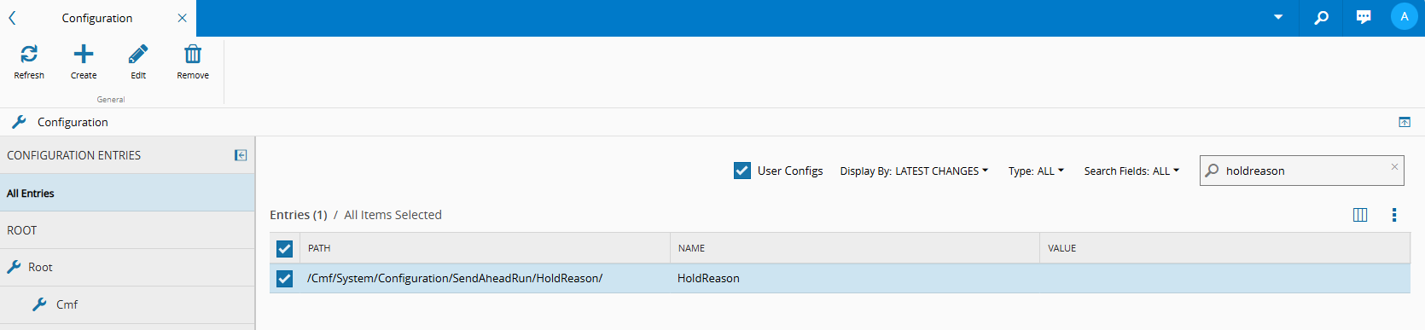The image size is (1425, 330).
Task: Click the Remove trash icon
Action: 193,55
